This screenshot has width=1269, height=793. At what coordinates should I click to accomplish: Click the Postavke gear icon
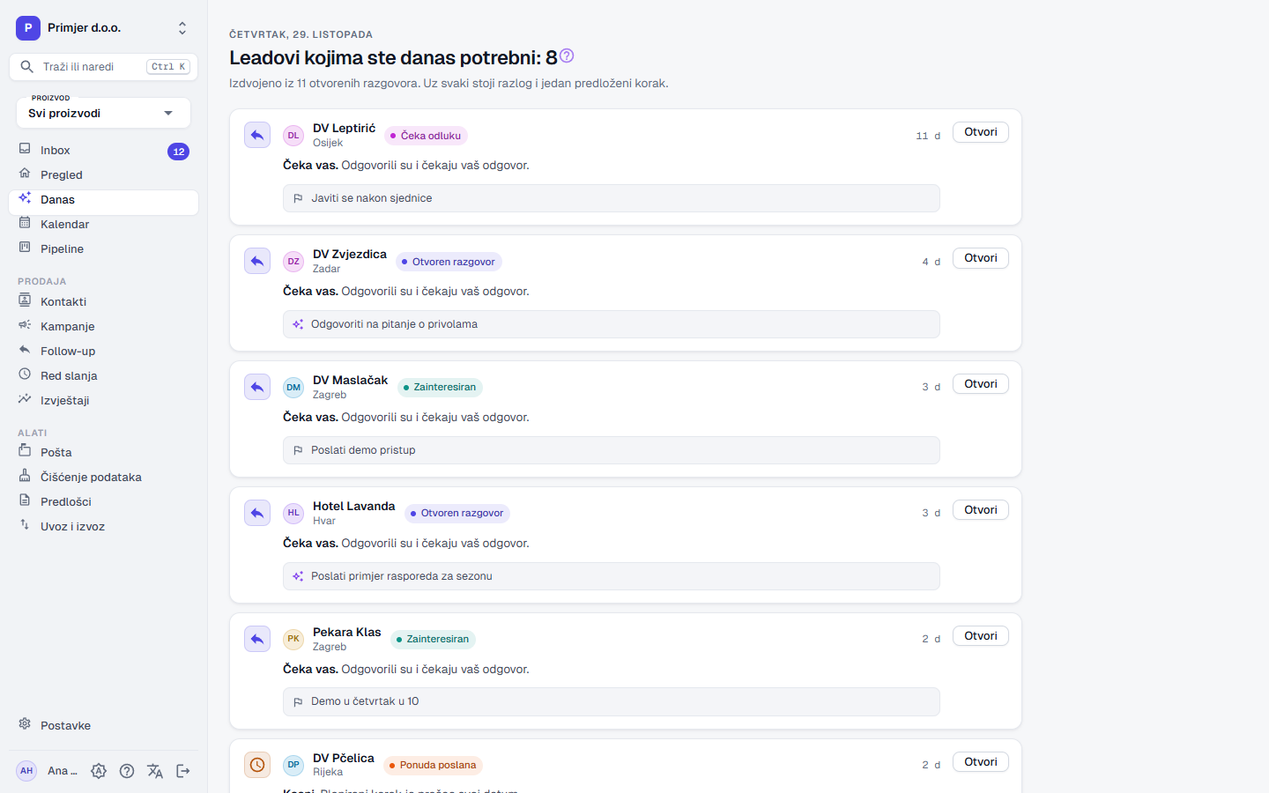point(25,724)
